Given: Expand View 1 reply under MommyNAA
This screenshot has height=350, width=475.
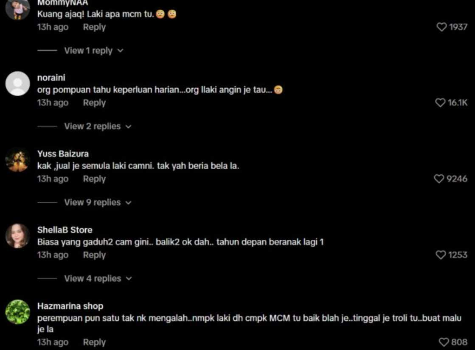Looking at the screenshot, I should click(94, 50).
